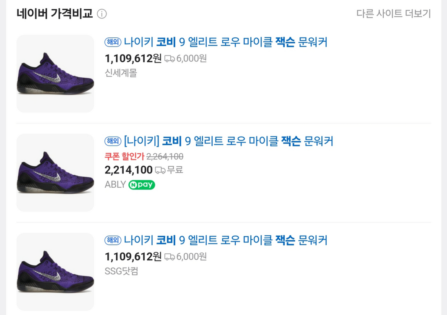Click the bottom shoe thumbnail image

point(55,270)
